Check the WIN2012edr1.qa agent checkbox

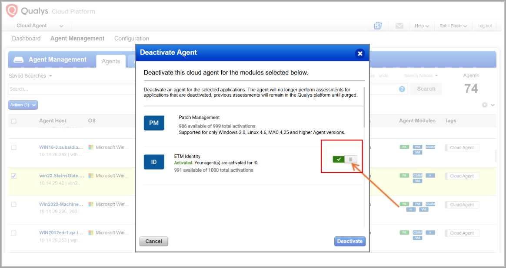[x=13, y=233]
